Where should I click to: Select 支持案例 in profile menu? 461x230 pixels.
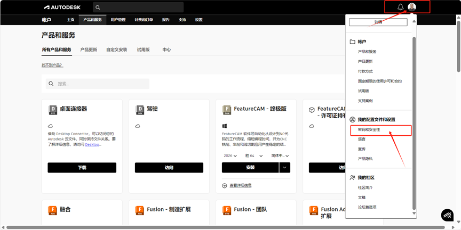tap(365, 101)
